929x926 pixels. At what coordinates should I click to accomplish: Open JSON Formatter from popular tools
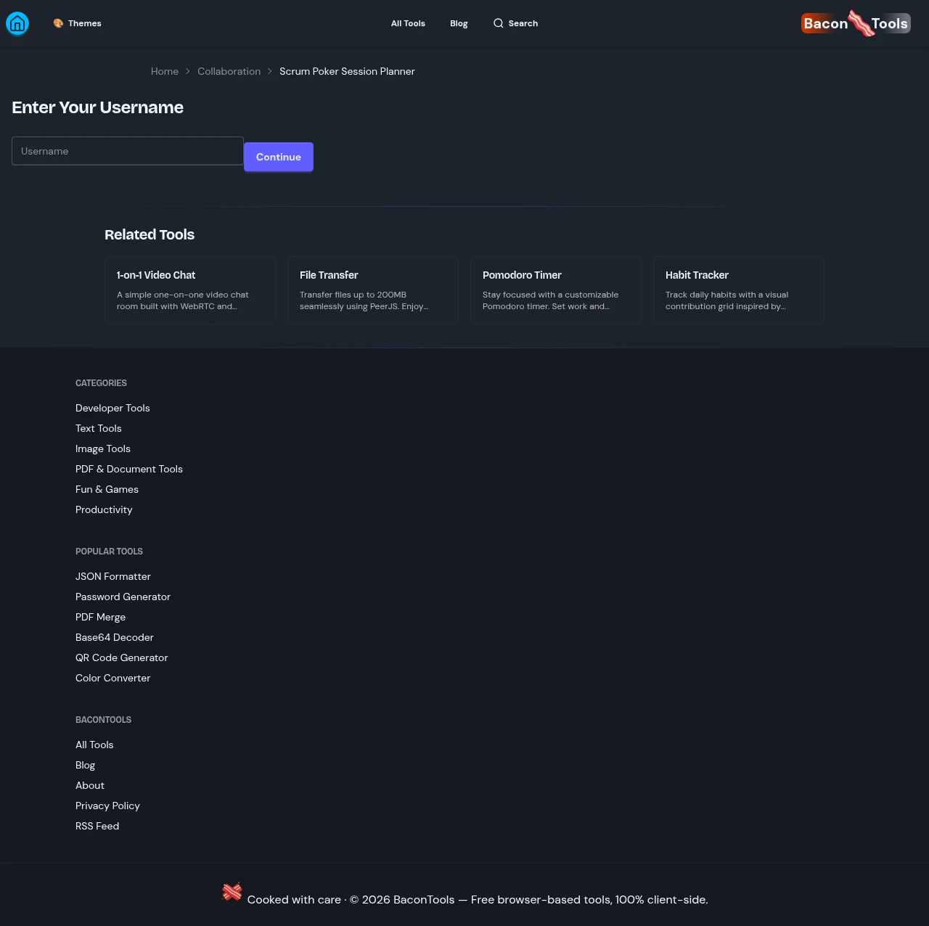pyautogui.click(x=113, y=576)
